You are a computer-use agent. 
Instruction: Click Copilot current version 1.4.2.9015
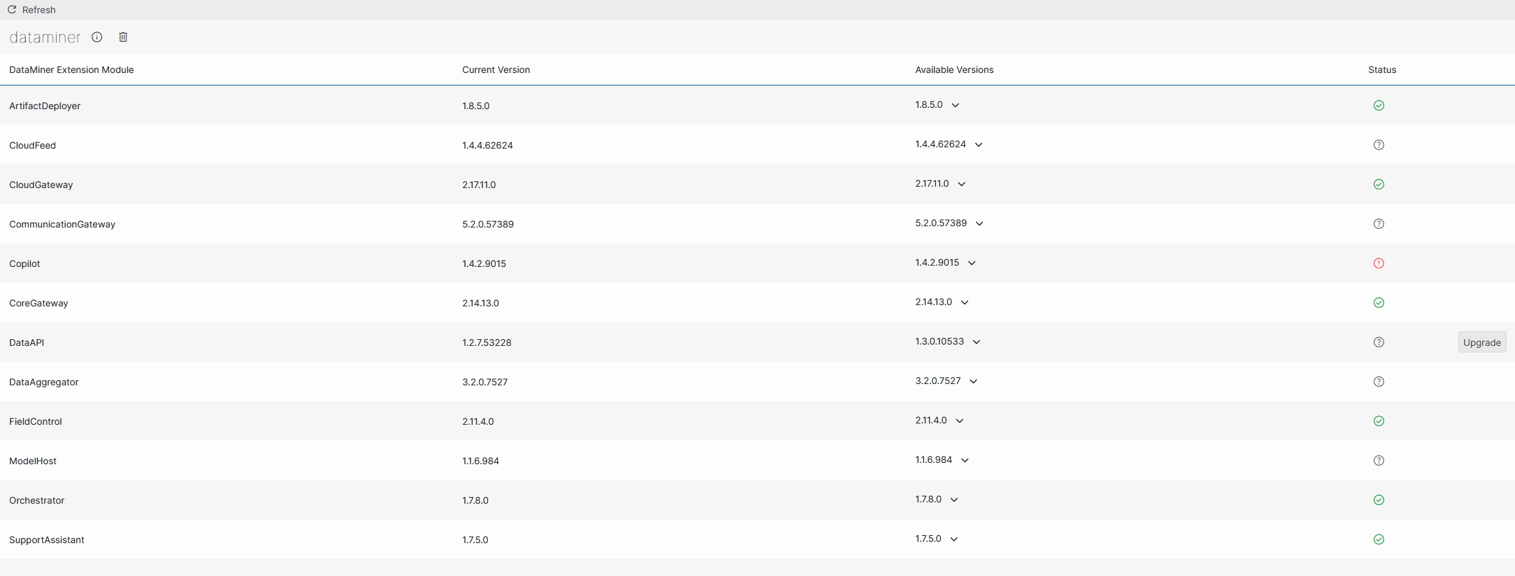(484, 264)
